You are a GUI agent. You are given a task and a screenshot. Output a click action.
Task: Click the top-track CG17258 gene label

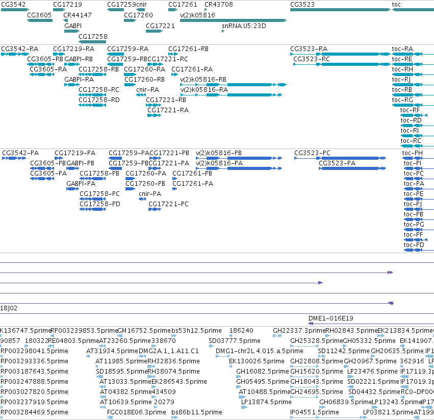point(93,37)
